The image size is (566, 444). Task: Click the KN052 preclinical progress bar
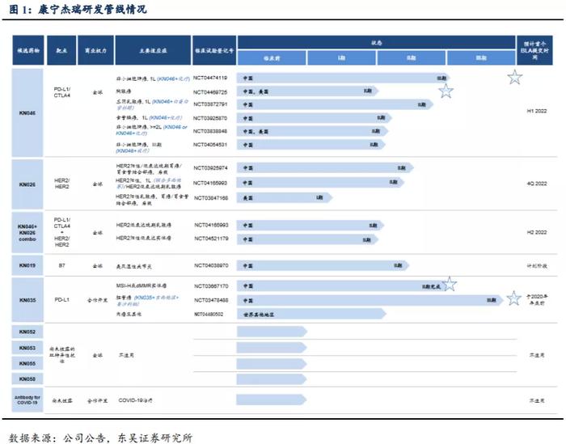(272, 332)
